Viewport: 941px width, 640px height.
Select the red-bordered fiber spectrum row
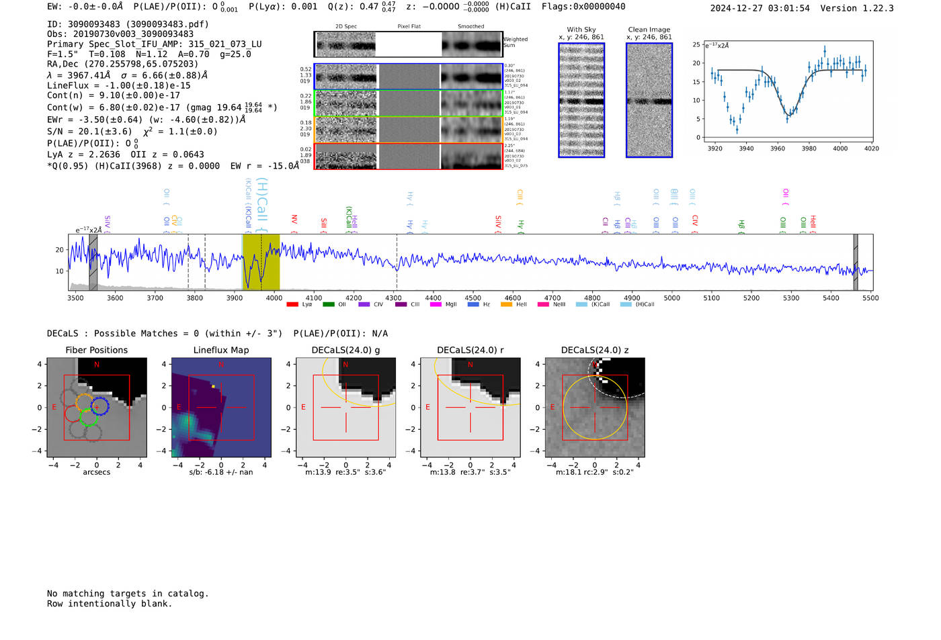408,156
